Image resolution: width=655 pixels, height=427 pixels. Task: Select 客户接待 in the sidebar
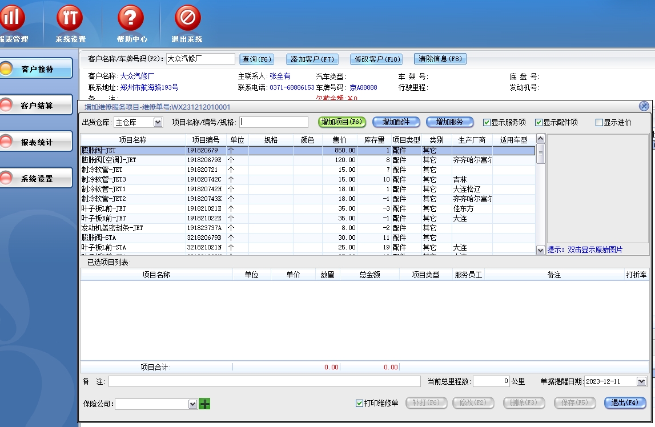[x=37, y=69]
